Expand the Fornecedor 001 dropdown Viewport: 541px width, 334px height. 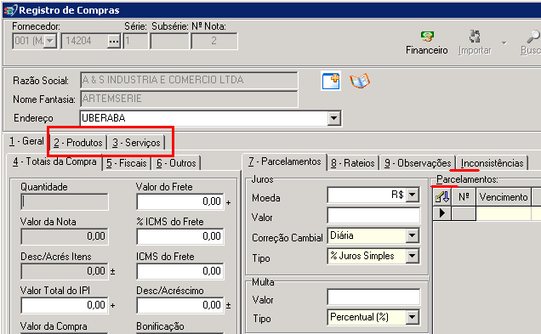tap(50, 42)
